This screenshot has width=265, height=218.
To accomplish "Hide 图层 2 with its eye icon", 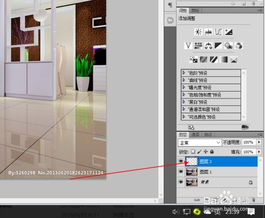I will 181,161.
